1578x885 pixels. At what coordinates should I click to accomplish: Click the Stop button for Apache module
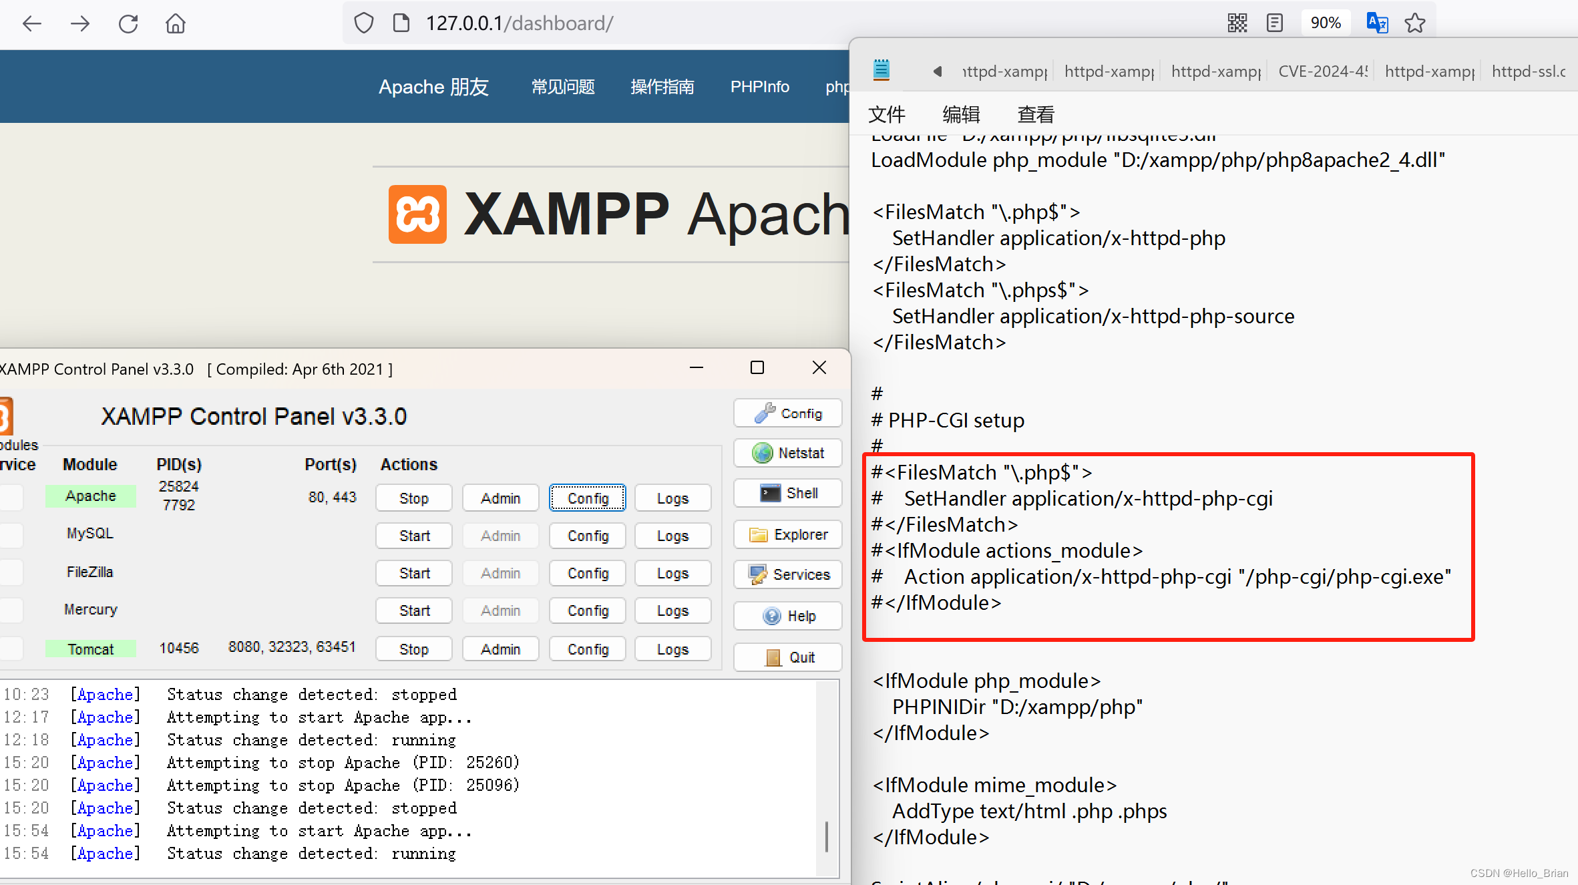[x=412, y=497]
